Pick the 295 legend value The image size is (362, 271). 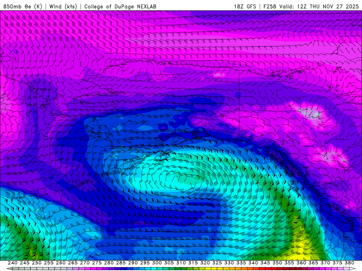tap(145, 263)
